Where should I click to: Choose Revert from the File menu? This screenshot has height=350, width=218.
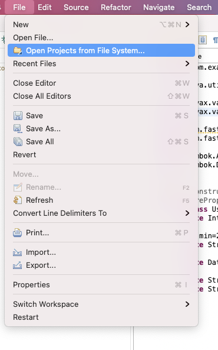(x=101, y=154)
